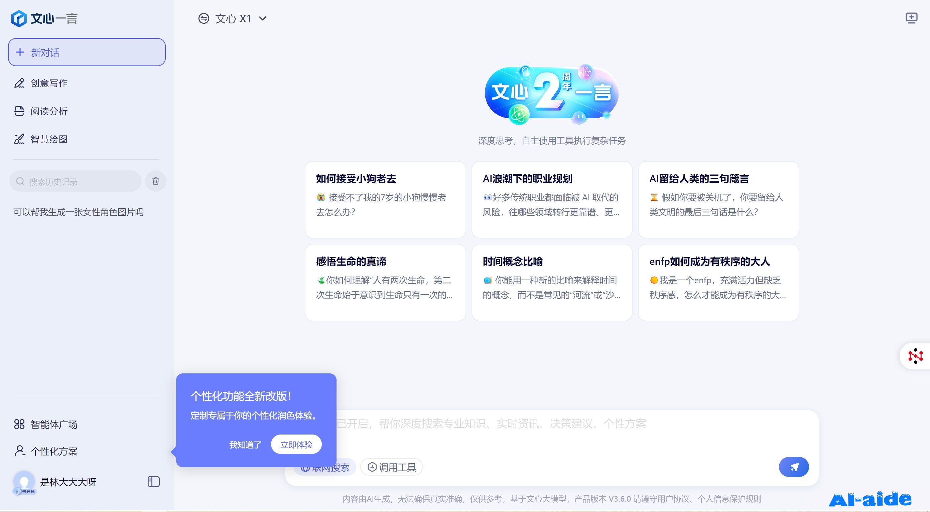Click the floating red-black widget at right edge
The image size is (930, 512).
(x=915, y=356)
